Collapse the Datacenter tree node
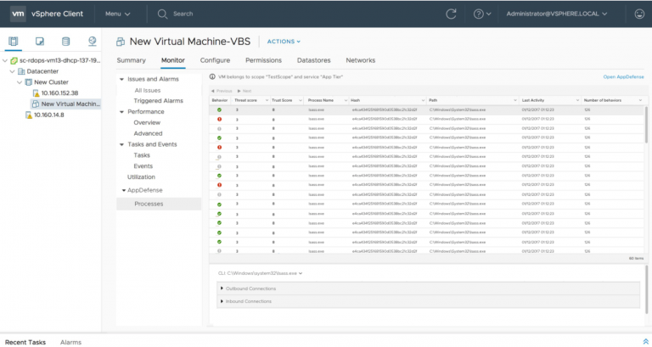This screenshot has width=652, height=347. click(x=13, y=71)
